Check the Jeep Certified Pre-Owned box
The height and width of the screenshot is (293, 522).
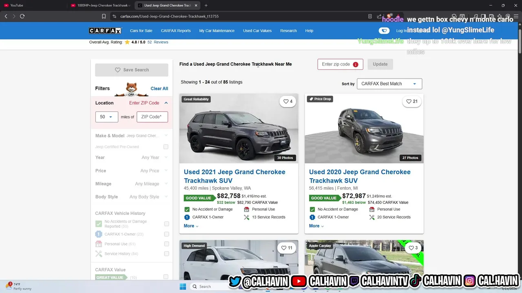166,147
